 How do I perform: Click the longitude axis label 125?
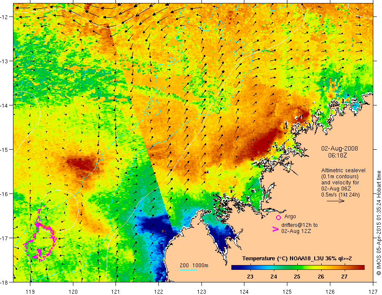(x=287, y=292)
